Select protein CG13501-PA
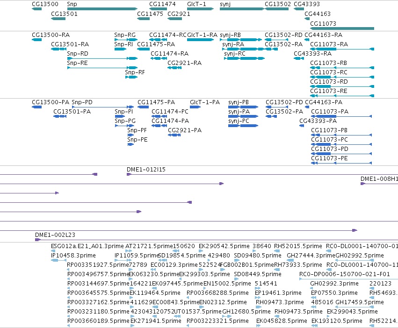The height and width of the screenshot is (328, 398). pyautogui.click(x=60, y=116)
